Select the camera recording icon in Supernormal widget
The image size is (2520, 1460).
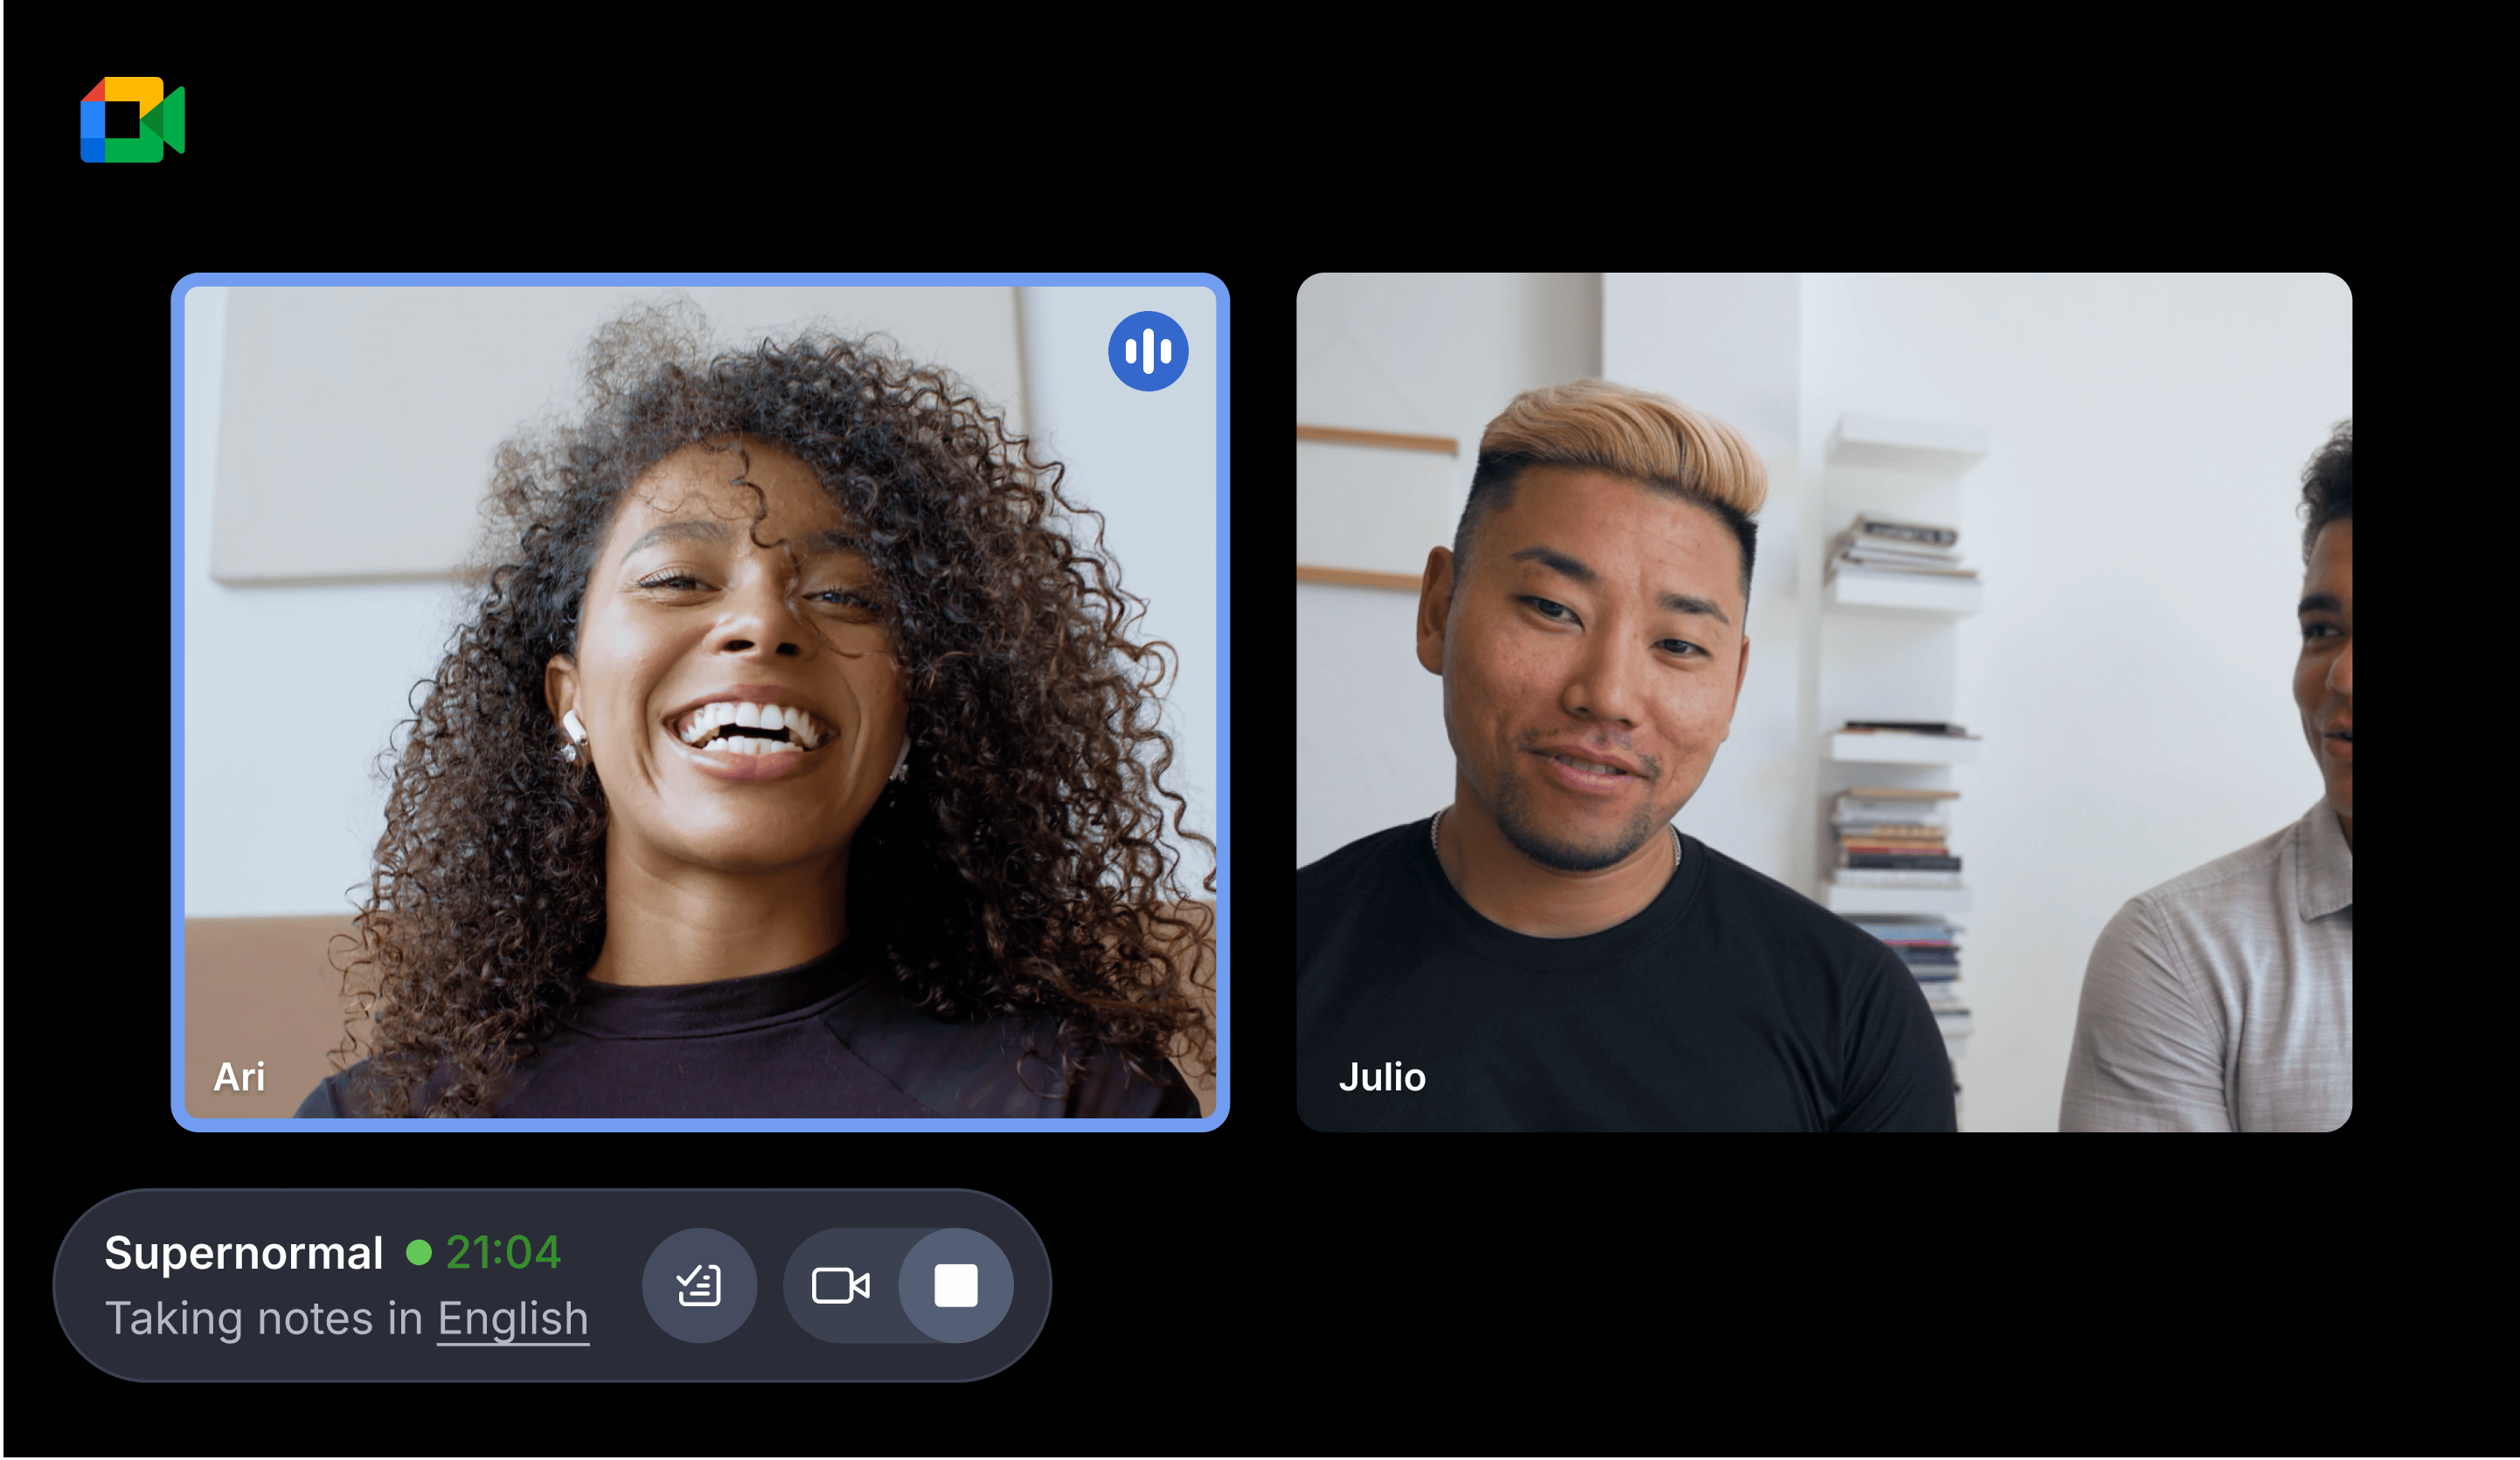pos(843,1286)
